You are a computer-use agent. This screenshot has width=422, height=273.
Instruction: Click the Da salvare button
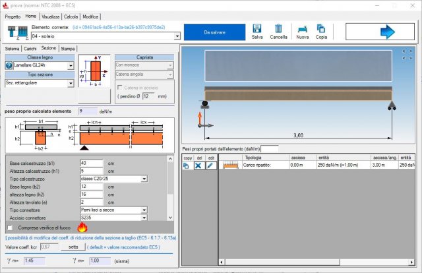tap(214, 32)
